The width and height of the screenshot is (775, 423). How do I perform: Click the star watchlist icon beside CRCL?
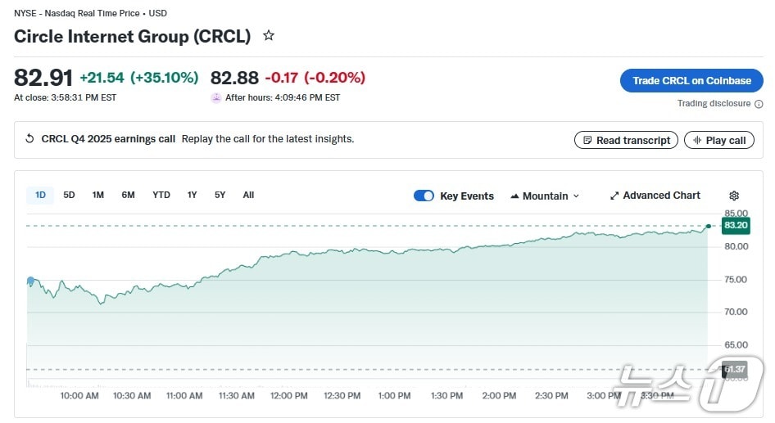(269, 36)
